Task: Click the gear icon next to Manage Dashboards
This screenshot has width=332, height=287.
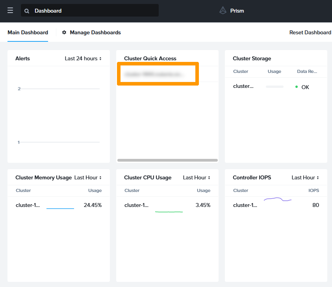Action: click(64, 33)
